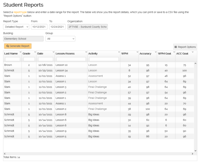The width and height of the screenshot is (200, 165).
Task: Open the WPM Goal column menu arrow
Action: click(174, 52)
